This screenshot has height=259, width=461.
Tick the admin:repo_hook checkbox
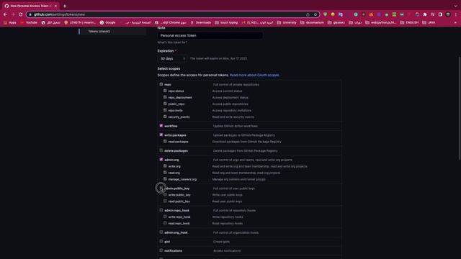(161, 210)
